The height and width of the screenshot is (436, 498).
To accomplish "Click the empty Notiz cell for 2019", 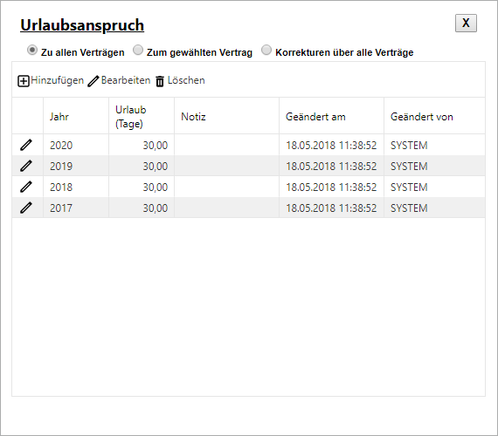I will (x=226, y=166).
